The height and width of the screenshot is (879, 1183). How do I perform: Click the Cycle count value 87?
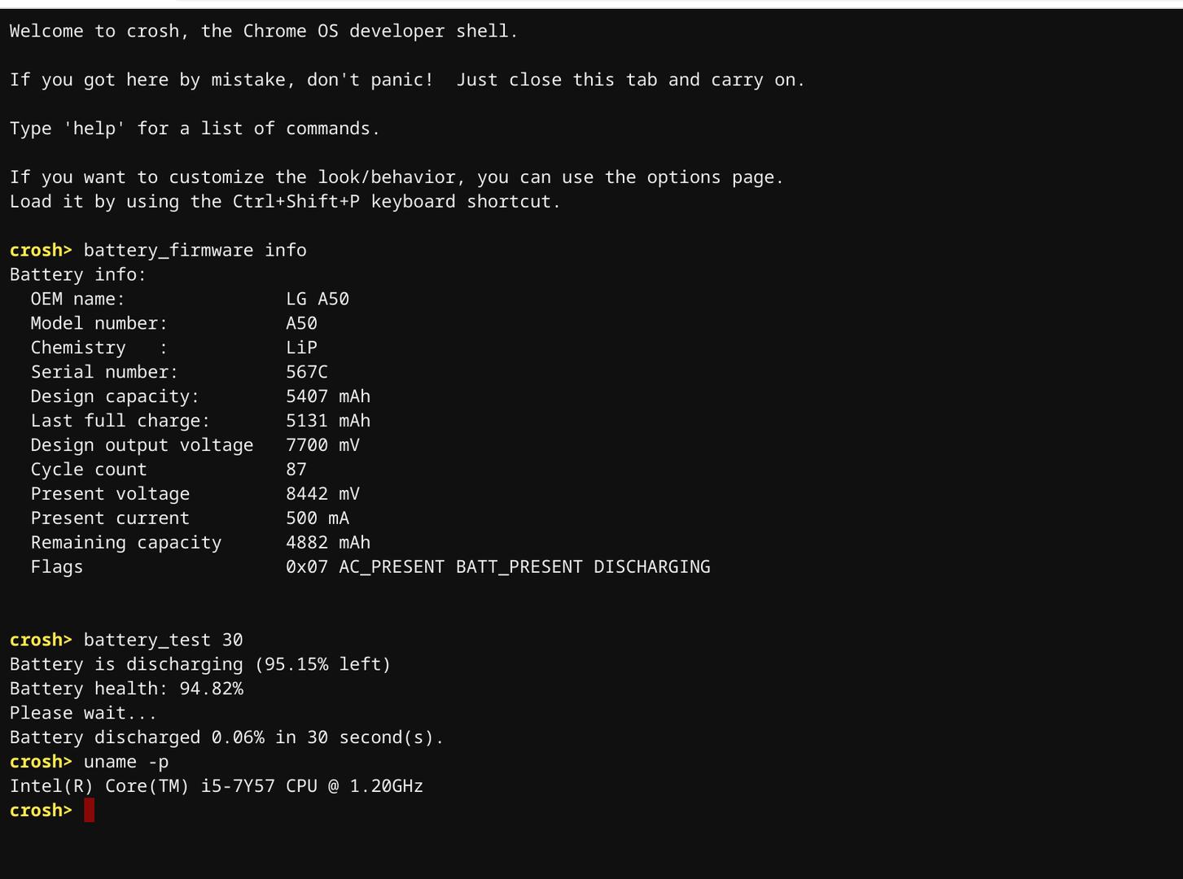[x=296, y=470]
